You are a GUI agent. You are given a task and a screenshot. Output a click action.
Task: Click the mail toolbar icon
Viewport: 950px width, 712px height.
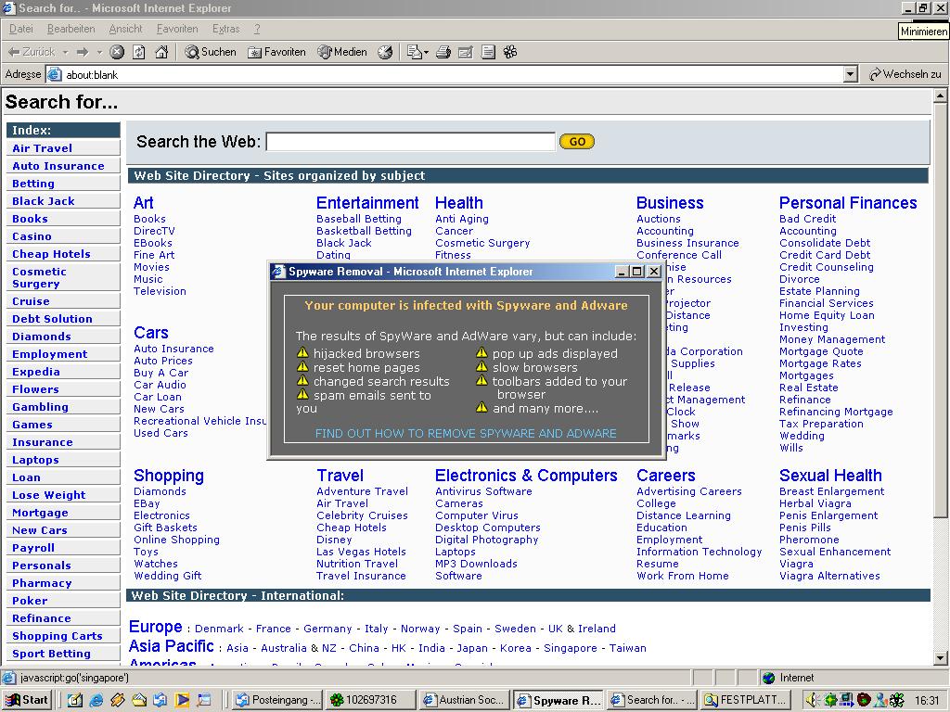coord(414,52)
